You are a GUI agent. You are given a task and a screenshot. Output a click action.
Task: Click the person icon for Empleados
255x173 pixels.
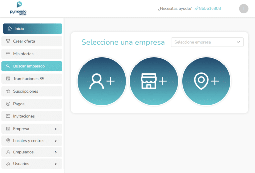(8, 152)
